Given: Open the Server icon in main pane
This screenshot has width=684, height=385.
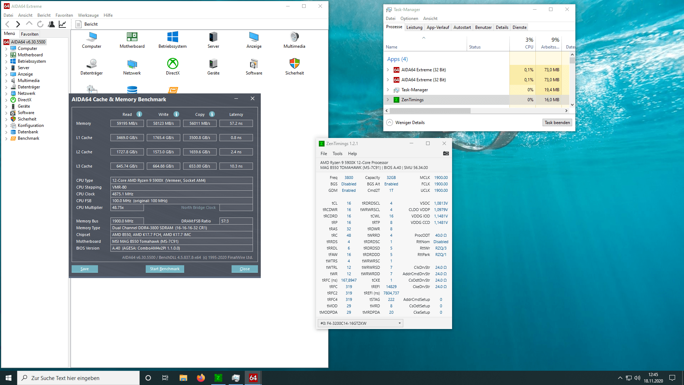Looking at the screenshot, I should point(213,40).
